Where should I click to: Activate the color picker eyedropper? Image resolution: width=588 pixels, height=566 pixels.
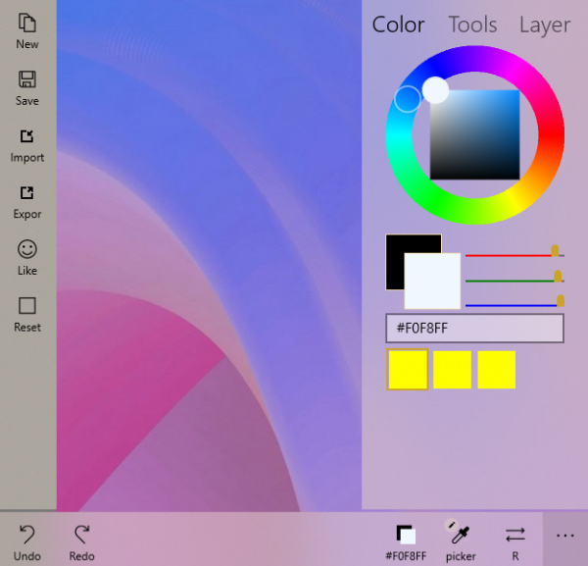tap(461, 540)
